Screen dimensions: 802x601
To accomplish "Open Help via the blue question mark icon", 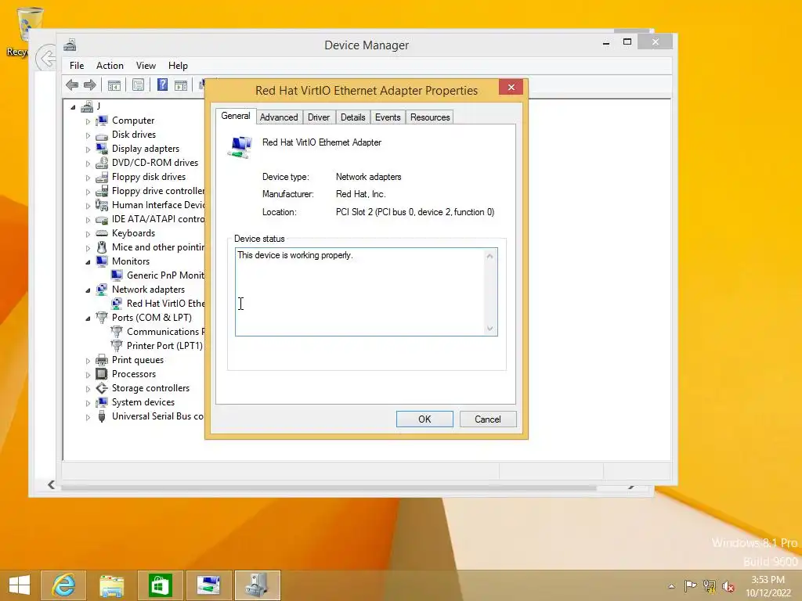I will 162,85.
